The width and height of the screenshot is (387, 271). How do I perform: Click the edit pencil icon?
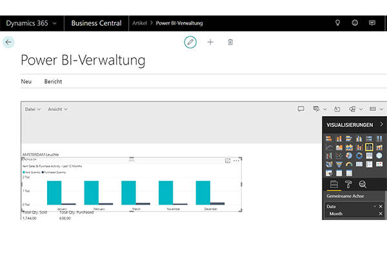[x=190, y=42]
